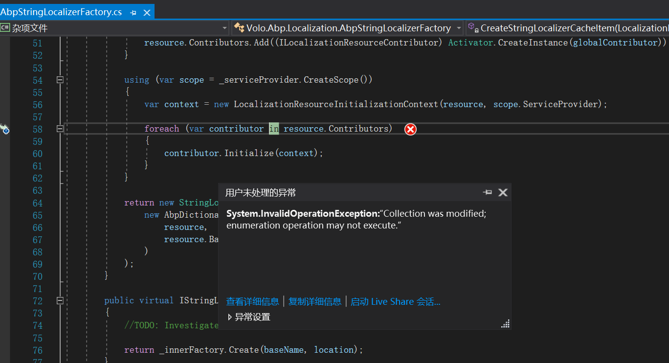This screenshot has width=669, height=363.
Task: Click the pin icon on the AbpStringLocalizerFactory.cs tab
Action: (133, 12)
